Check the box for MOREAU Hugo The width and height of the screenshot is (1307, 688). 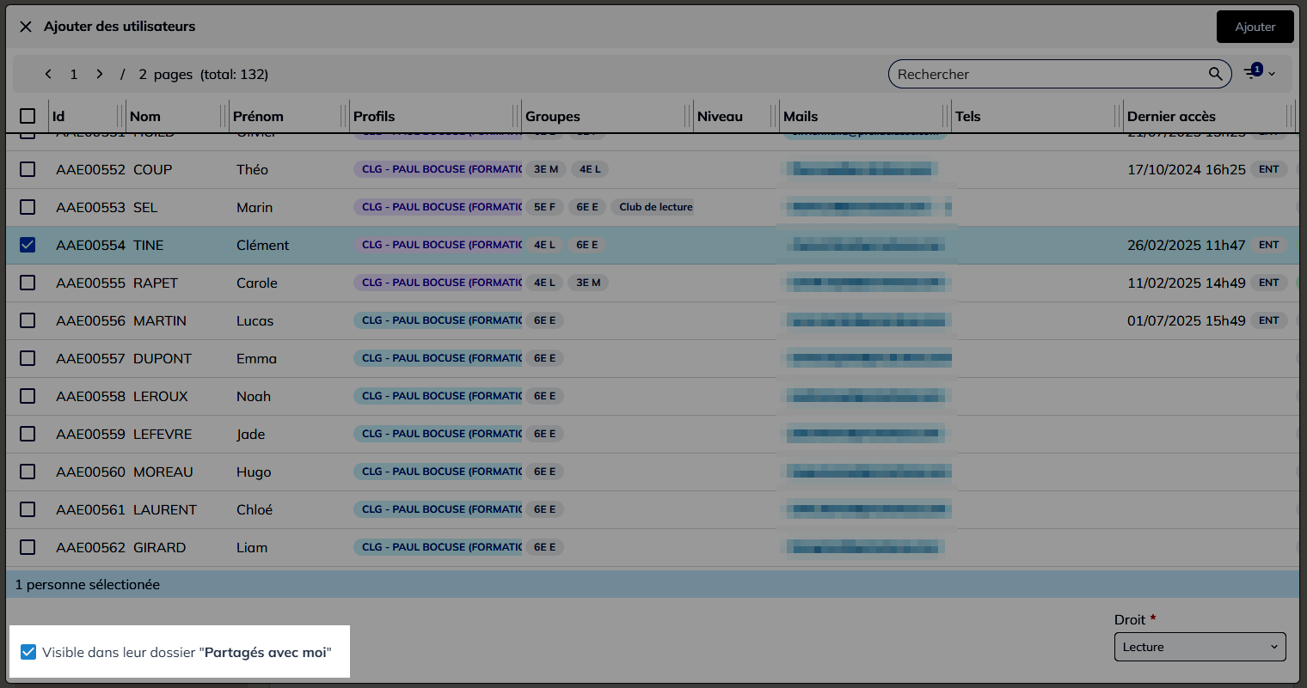tap(28, 472)
